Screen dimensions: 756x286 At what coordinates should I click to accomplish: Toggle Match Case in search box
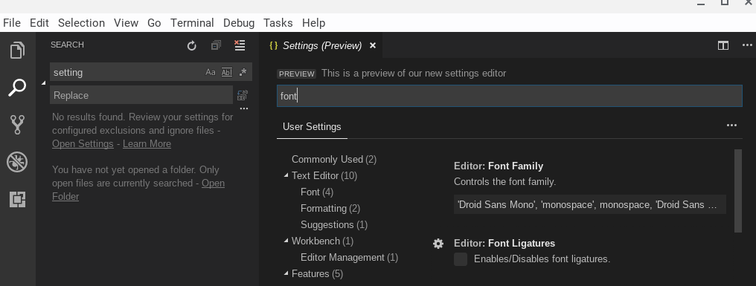[211, 72]
